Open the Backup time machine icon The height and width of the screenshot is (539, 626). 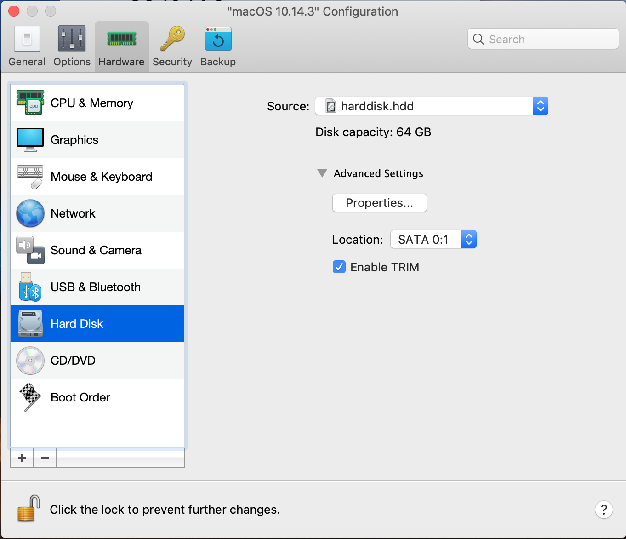(x=218, y=39)
